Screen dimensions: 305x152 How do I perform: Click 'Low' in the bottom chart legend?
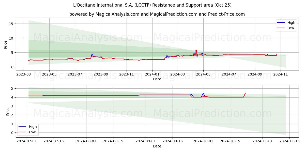pyautogui.click(x=32, y=132)
